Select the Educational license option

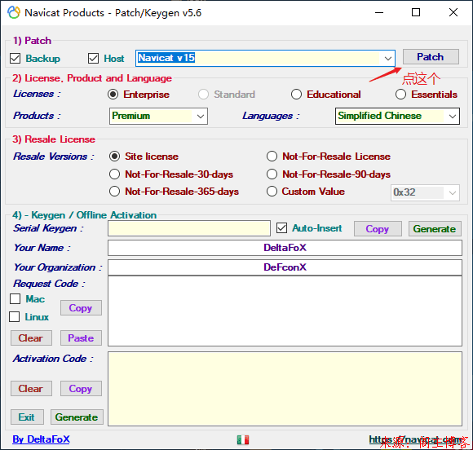tap(296, 95)
